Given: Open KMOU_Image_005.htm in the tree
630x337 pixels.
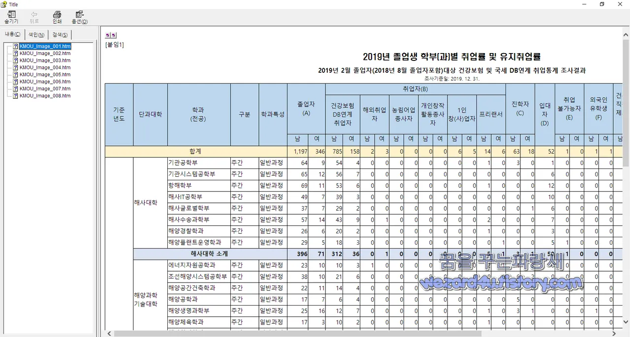Looking at the screenshot, I should [45, 75].
